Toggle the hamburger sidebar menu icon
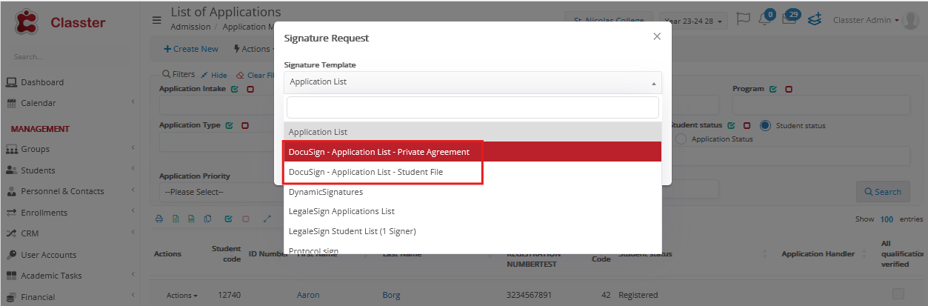928x306 pixels. click(x=157, y=20)
